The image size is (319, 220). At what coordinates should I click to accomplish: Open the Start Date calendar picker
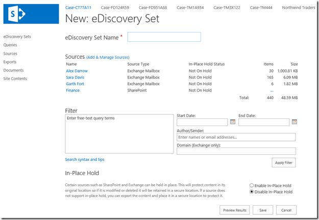233,121
